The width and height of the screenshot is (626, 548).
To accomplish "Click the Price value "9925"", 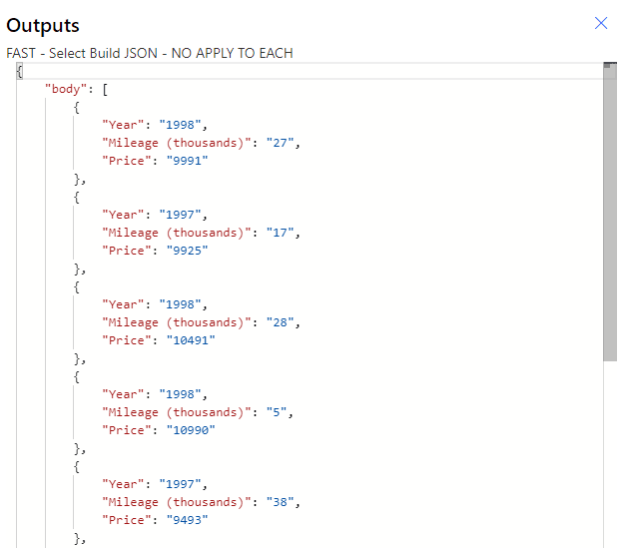I will click(x=183, y=251).
